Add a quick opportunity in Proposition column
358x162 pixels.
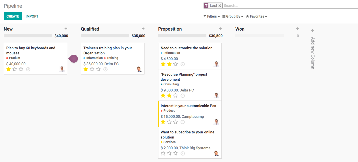pyautogui.click(x=220, y=29)
